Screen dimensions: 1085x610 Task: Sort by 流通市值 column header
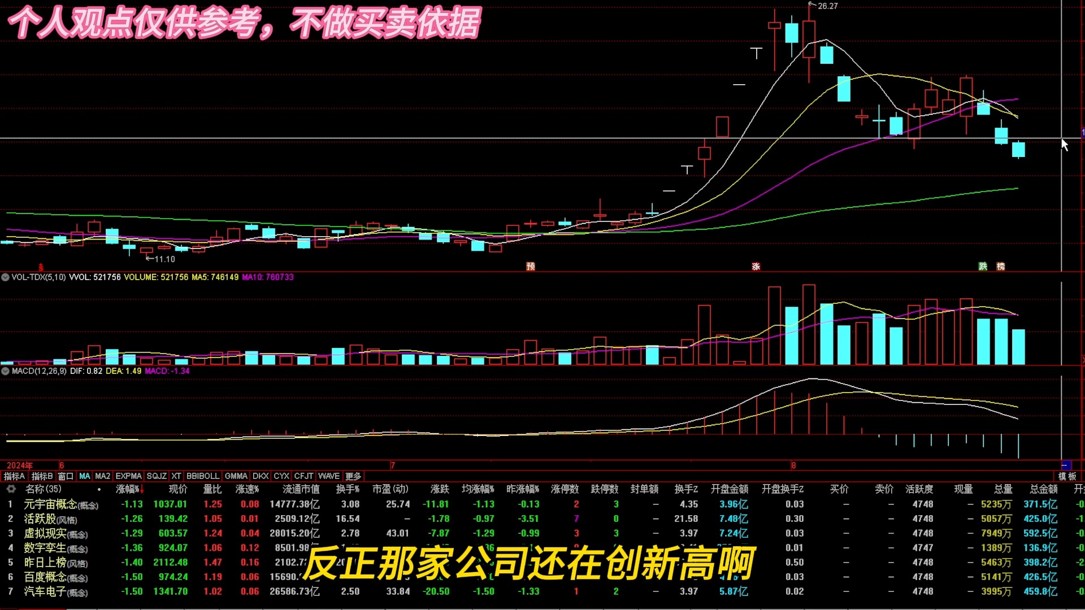(301, 489)
